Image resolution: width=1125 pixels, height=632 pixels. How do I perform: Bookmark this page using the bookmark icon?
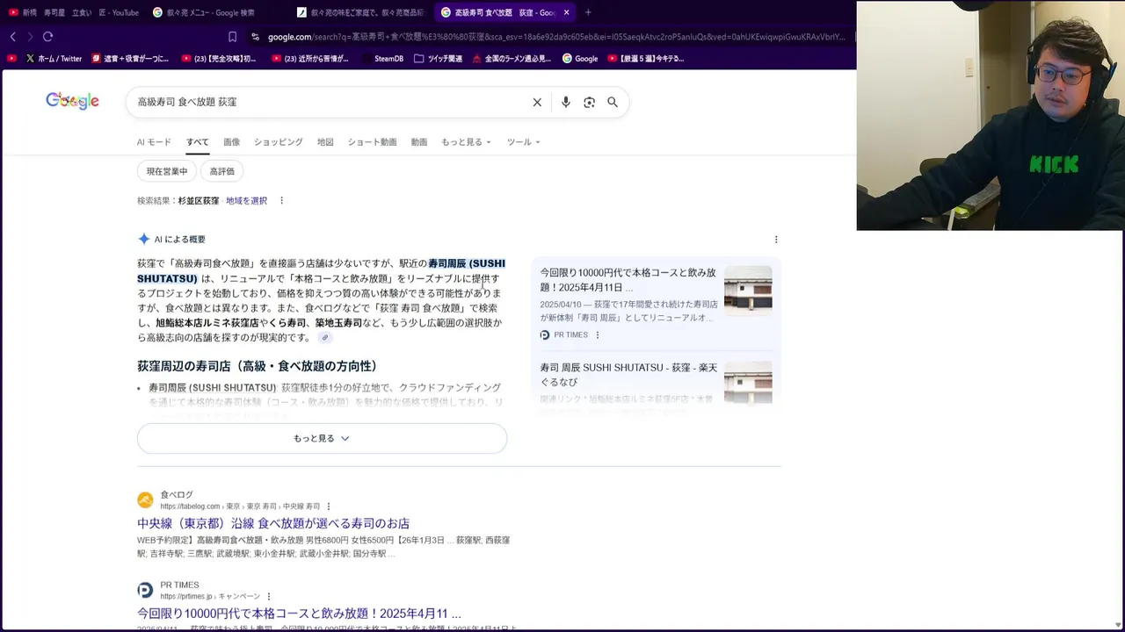(232, 37)
